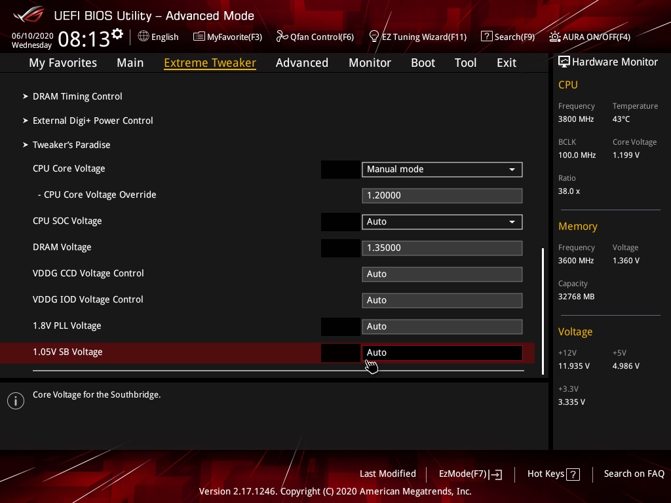671x503 pixels.
Task: Click CPU Core Voltage Override field 1.20000
Action: [x=442, y=195]
